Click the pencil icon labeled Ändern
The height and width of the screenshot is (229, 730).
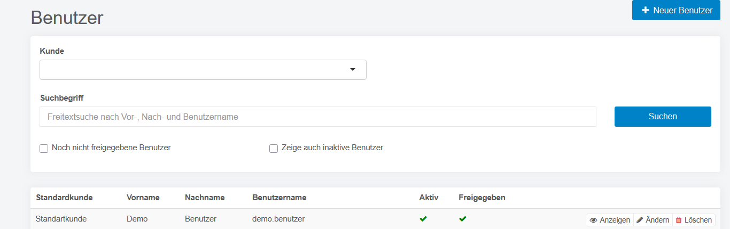pos(640,220)
